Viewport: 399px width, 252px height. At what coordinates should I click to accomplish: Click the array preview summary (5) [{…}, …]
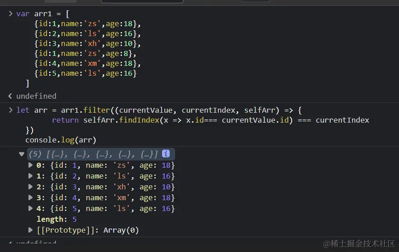coord(93,154)
